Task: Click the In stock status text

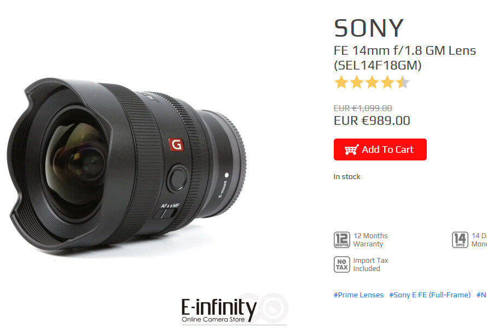Action: 347,176
